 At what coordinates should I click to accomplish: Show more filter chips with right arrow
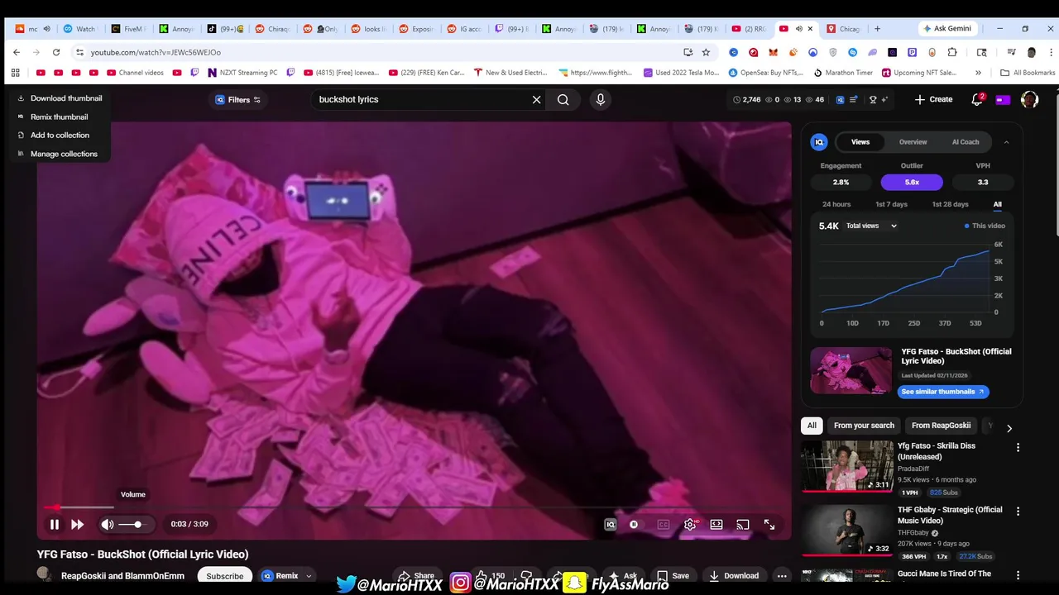click(x=1009, y=428)
